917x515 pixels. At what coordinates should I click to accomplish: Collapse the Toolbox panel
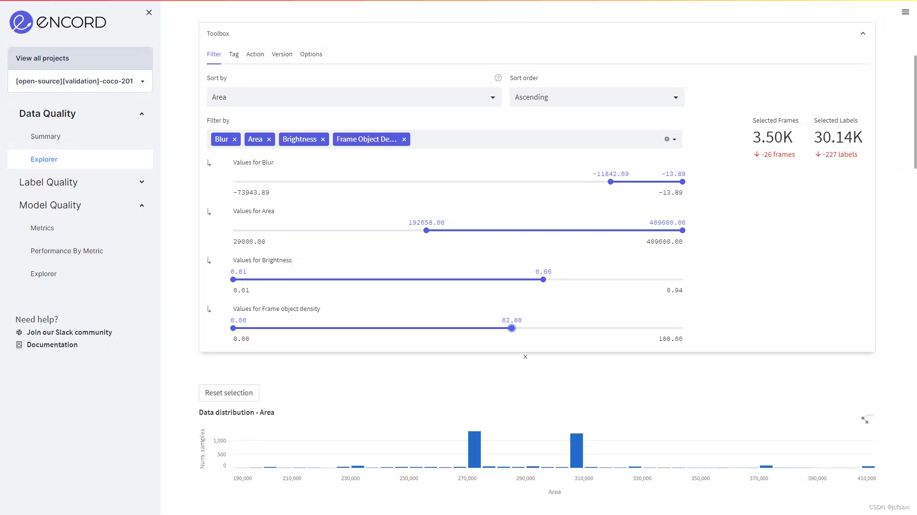[x=863, y=33]
